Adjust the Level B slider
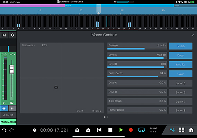 [x=137, y=64]
